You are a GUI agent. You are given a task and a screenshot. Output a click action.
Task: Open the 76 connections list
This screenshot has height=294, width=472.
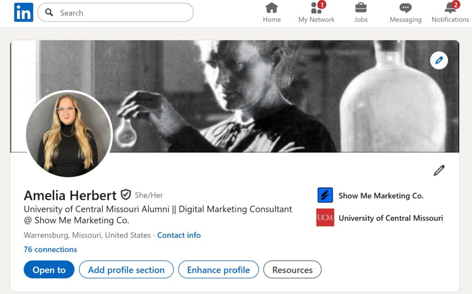click(x=50, y=249)
